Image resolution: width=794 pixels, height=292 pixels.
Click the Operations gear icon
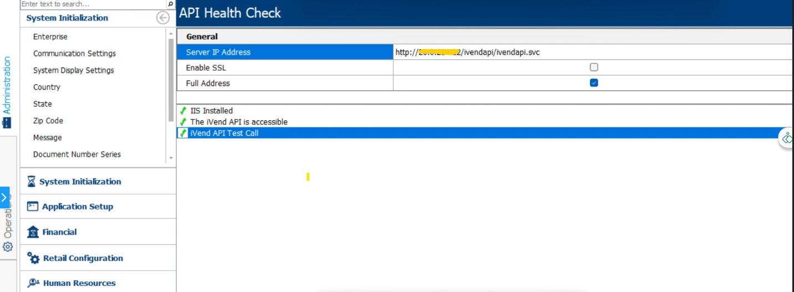pyautogui.click(x=7, y=247)
